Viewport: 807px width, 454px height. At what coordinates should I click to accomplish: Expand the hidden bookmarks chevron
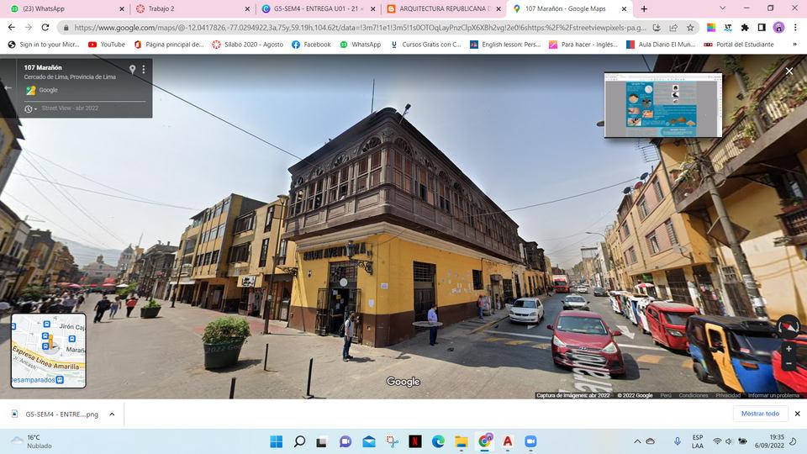pos(794,45)
